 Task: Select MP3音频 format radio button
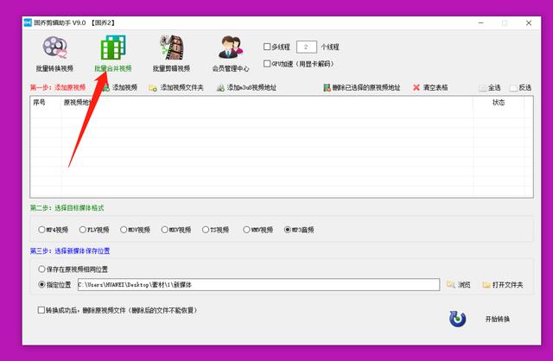(x=288, y=230)
